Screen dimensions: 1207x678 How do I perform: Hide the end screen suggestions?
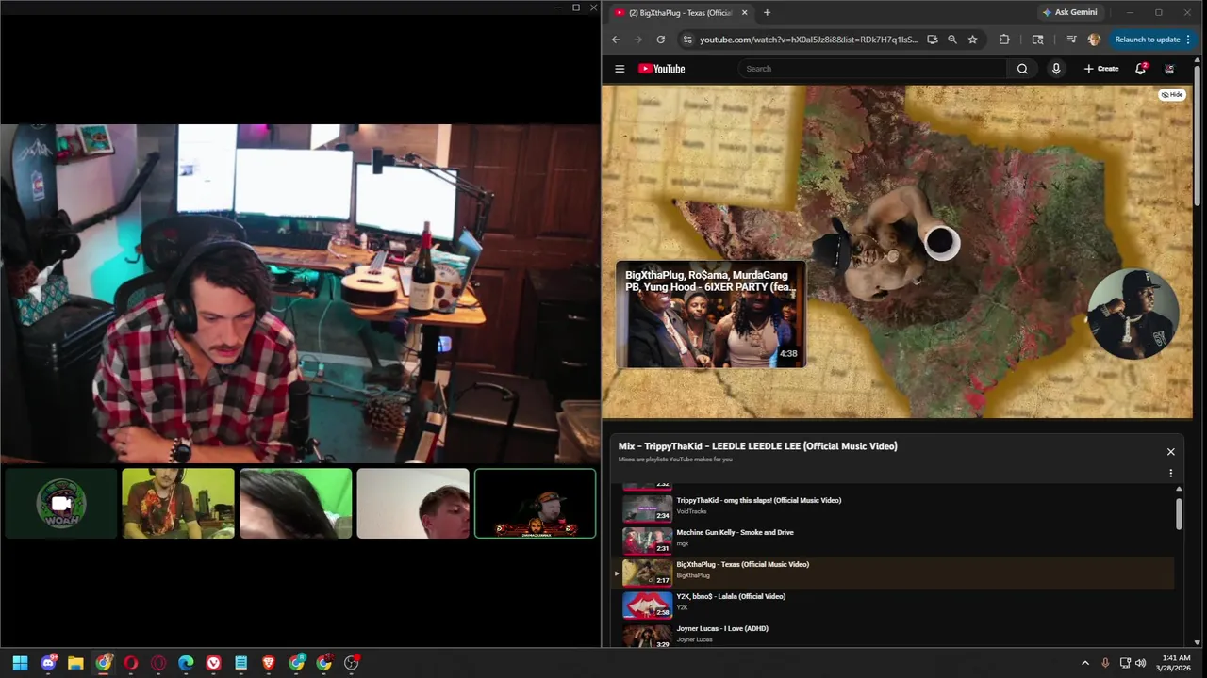(1172, 94)
